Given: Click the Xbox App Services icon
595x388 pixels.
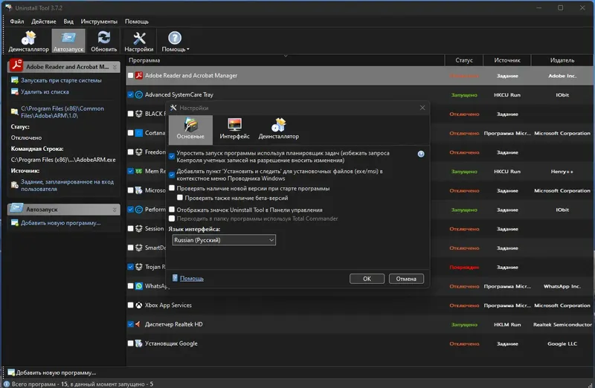Looking at the screenshot, I should [x=139, y=305].
